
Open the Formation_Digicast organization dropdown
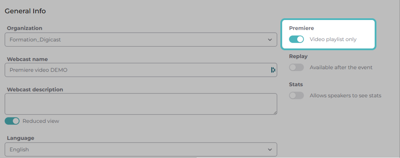pos(141,39)
